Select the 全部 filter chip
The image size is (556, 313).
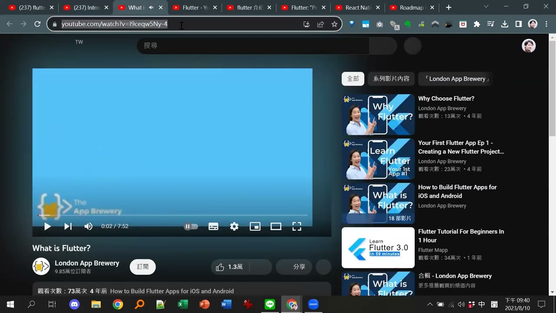click(x=353, y=79)
